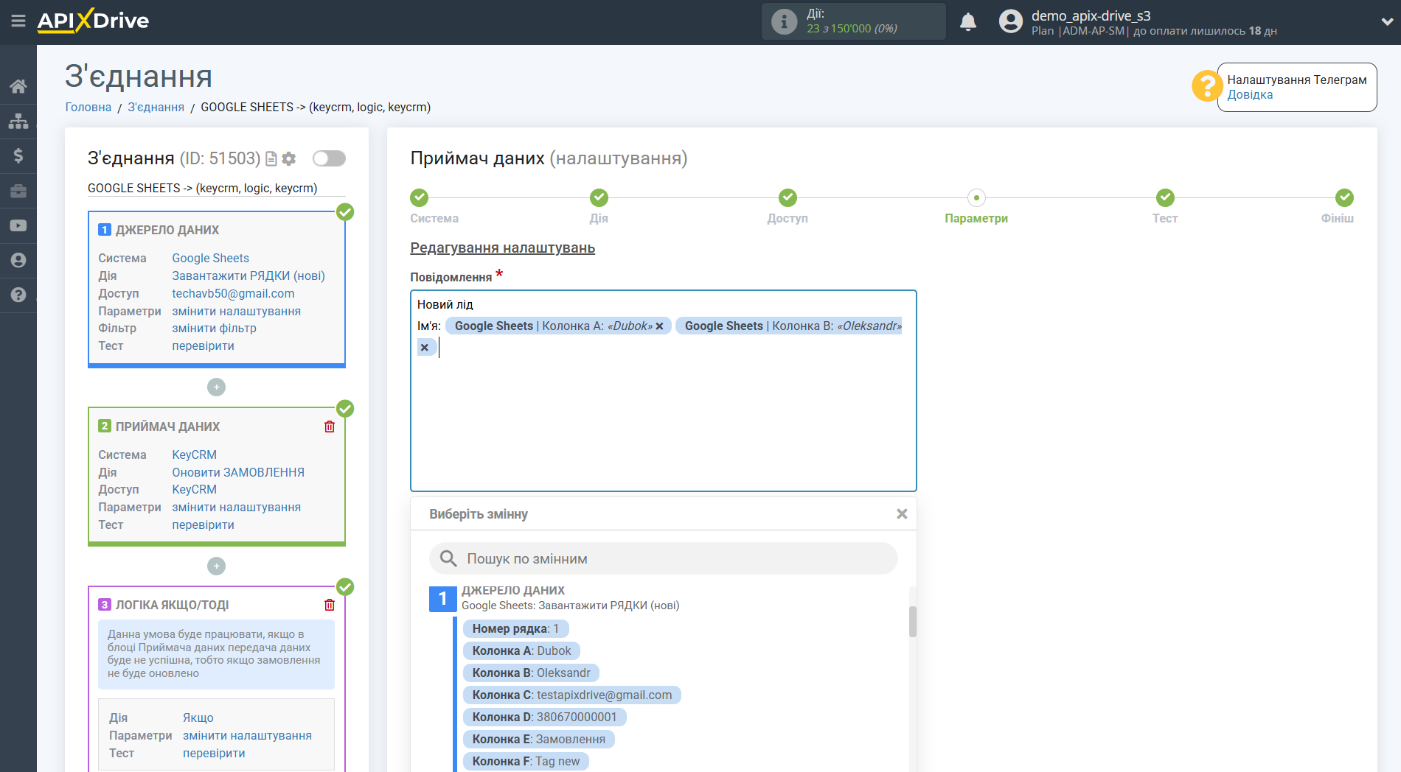Click the Пошук по змінним search field
Screen dimensions: 1401x772
coord(663,558)
